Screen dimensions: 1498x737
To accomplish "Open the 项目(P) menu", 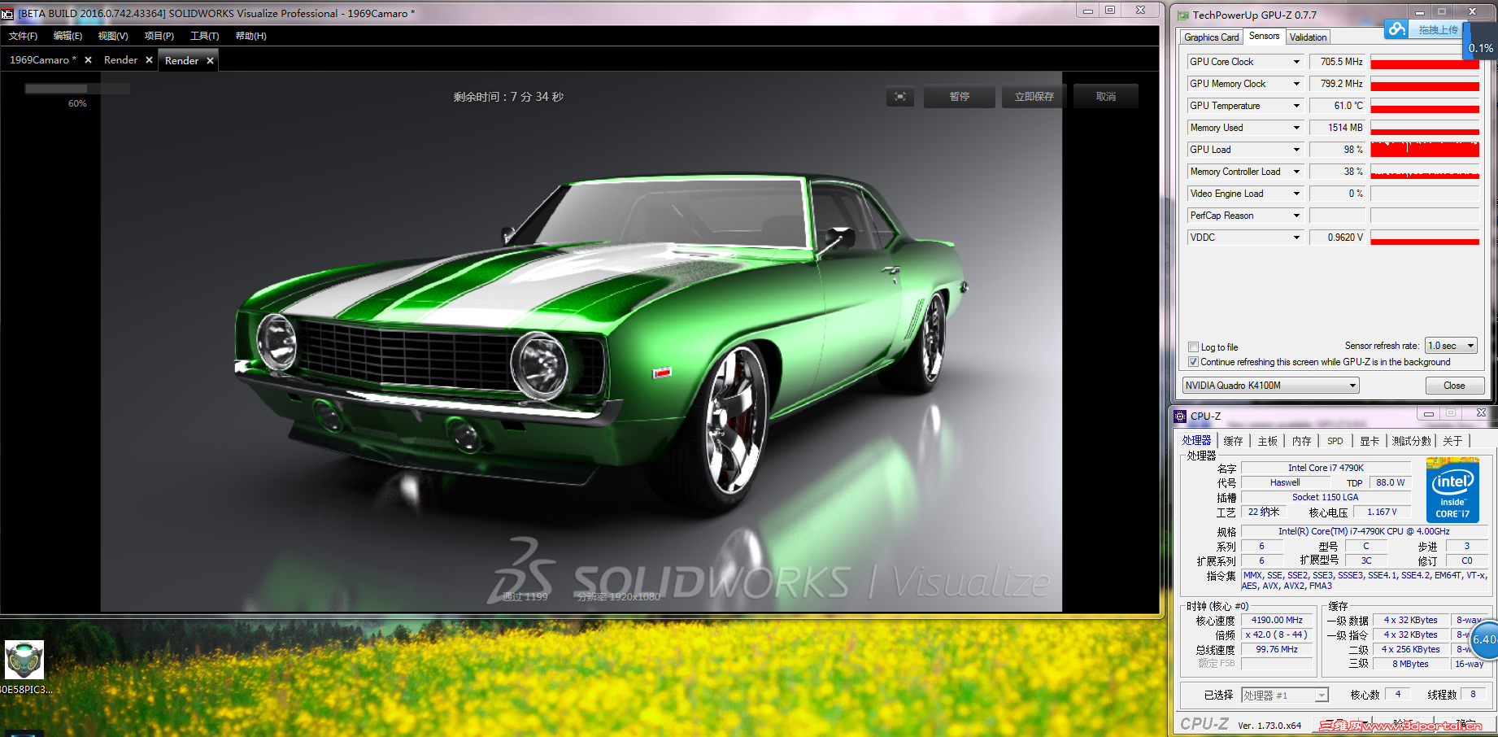I will pyautogui.click(x=159, y=36).
